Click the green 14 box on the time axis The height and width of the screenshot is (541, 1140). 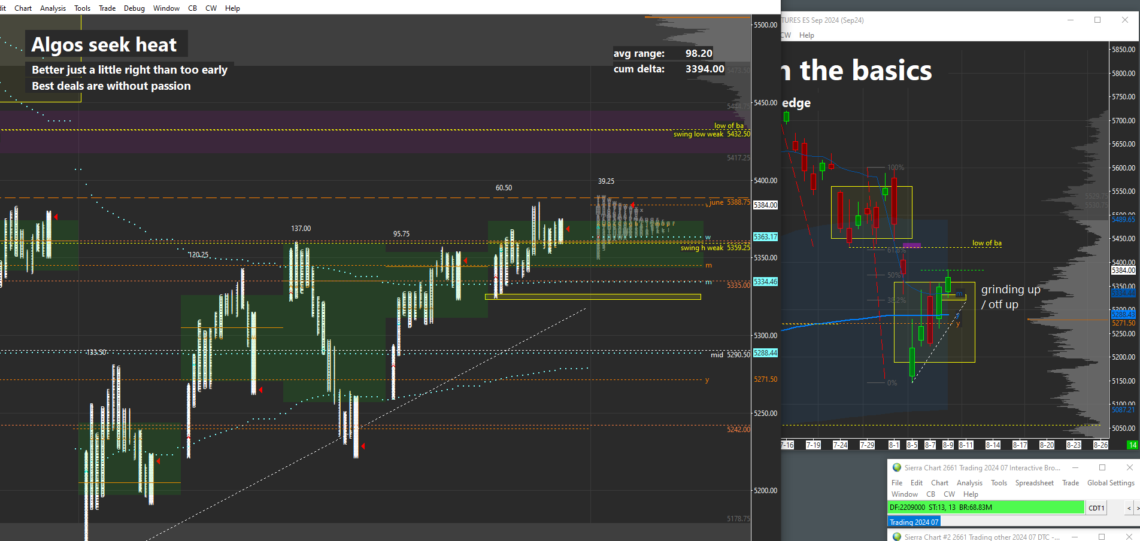[x=1132, y=445]
